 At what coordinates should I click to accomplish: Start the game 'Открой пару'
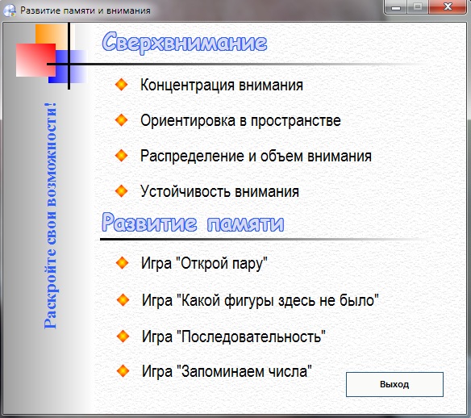pyautogui.click(x=204, y=264)
